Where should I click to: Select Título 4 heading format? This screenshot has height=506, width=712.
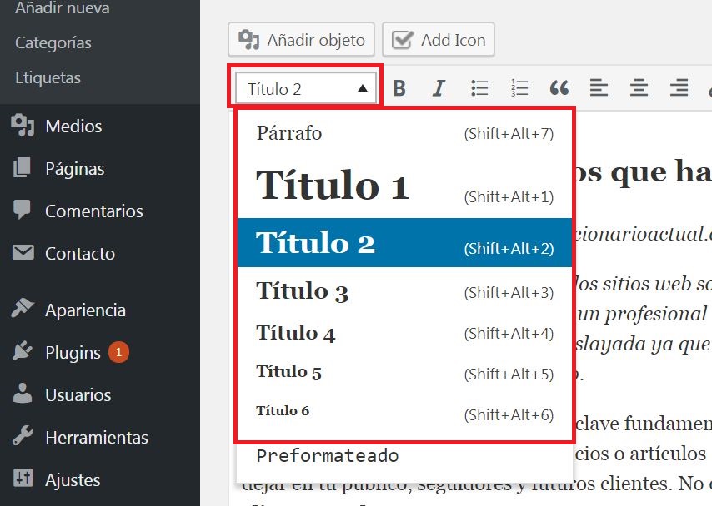[x=404, y=333]
